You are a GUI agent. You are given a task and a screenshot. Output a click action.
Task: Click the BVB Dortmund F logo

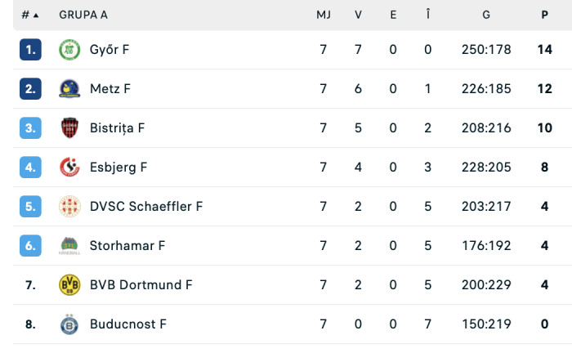click(69, 285)
